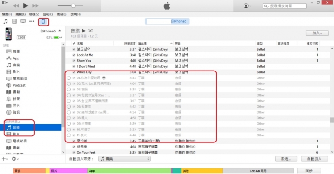This screenshot has width=334, height=174.
Task: Click the playlist search field
Action: click(284, 6)
